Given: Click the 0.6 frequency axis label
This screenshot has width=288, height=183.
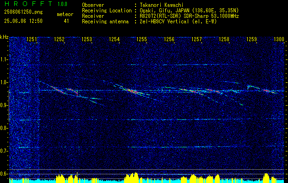Looking at the screenshot, I should [x=4, y=174].
